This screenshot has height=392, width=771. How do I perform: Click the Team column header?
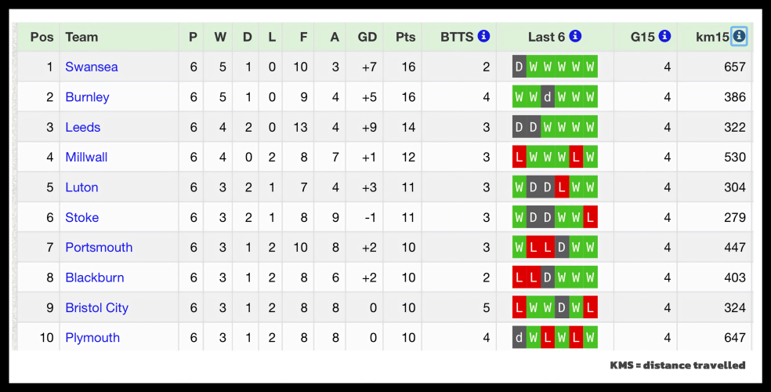81,37
